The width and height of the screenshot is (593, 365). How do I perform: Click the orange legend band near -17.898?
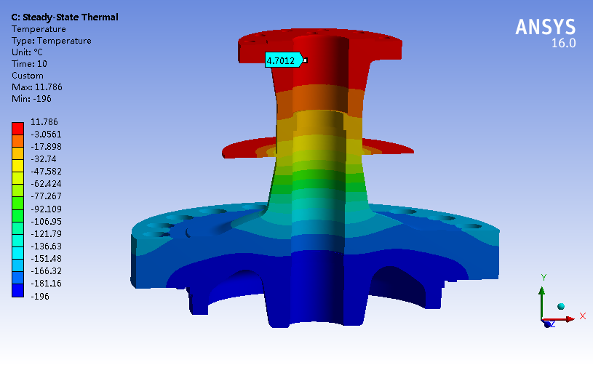[x=17, y=141]
